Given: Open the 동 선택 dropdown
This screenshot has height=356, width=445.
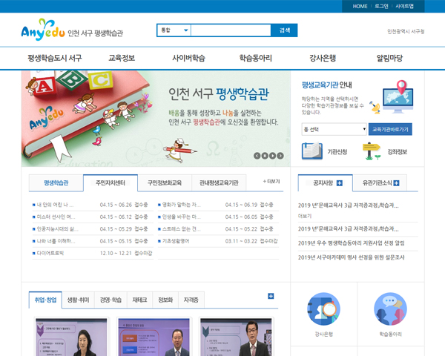Looking at the screenshot, I should tap(334, 130).
